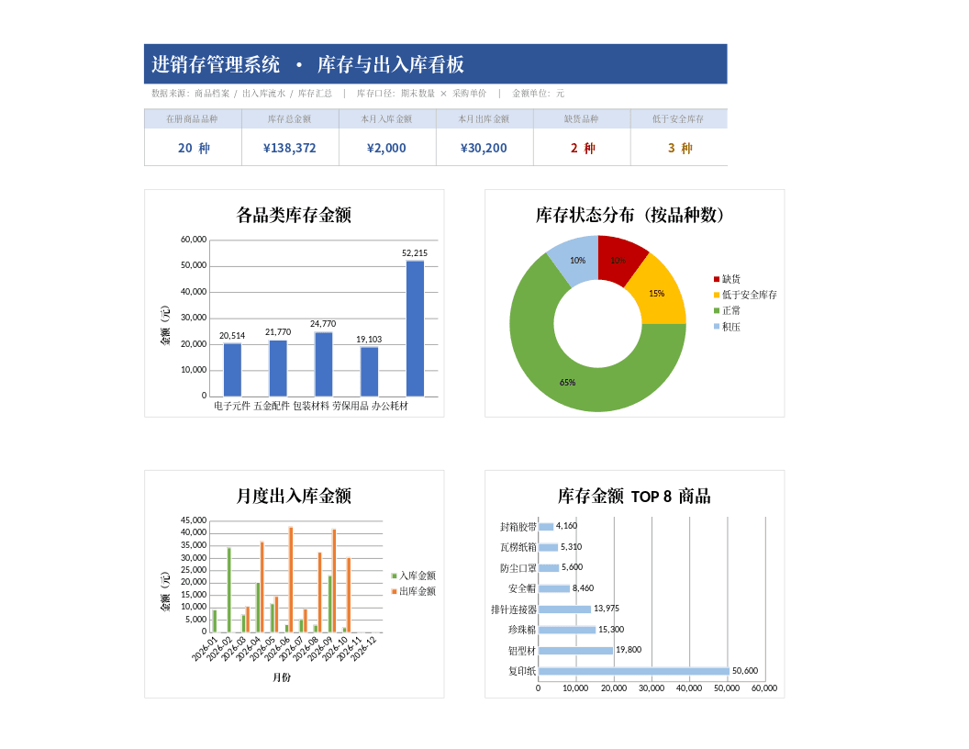Click the green 正常 legend swatch
This screenshot has height=749, width=969.
pos(717,311)
